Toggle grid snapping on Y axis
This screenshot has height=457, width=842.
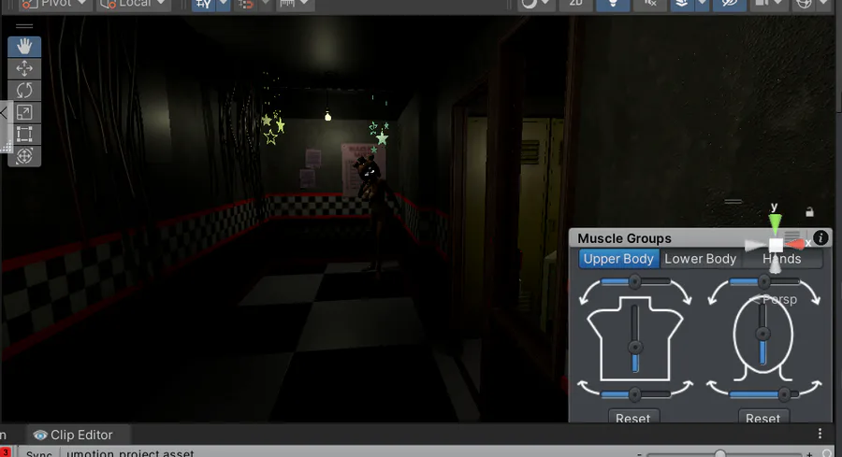tap(204, 5)
